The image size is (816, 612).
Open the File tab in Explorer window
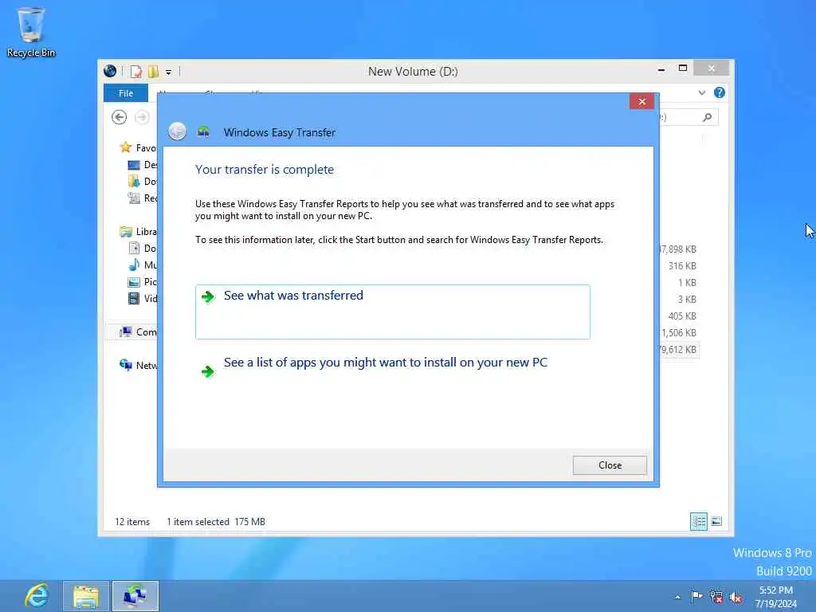(x=125, y=93)
